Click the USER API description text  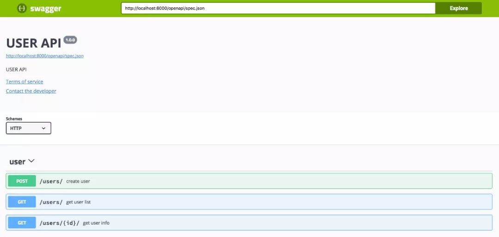click(16, 70)
